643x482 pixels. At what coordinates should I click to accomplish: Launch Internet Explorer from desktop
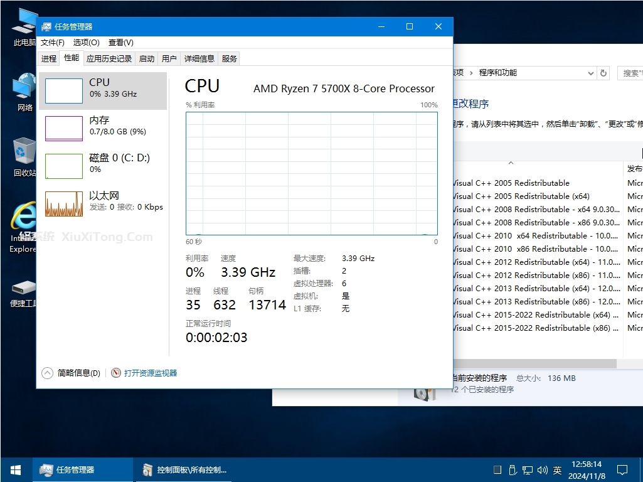(23, 228)
